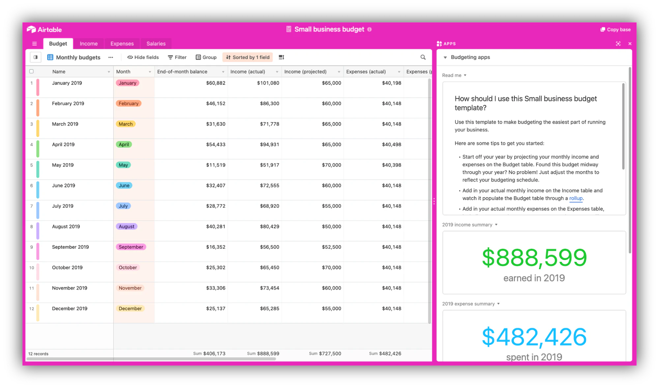Click the horizontal table scrollbar

pos(152,359)
